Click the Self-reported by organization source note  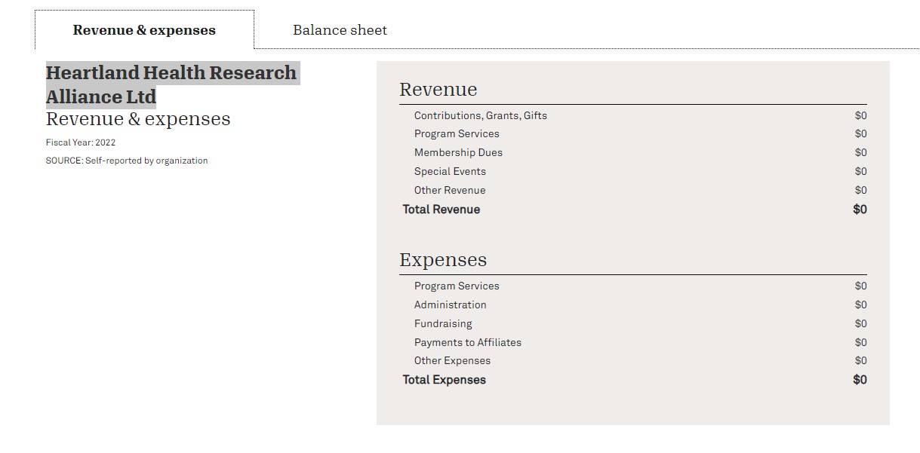(127, 161)
